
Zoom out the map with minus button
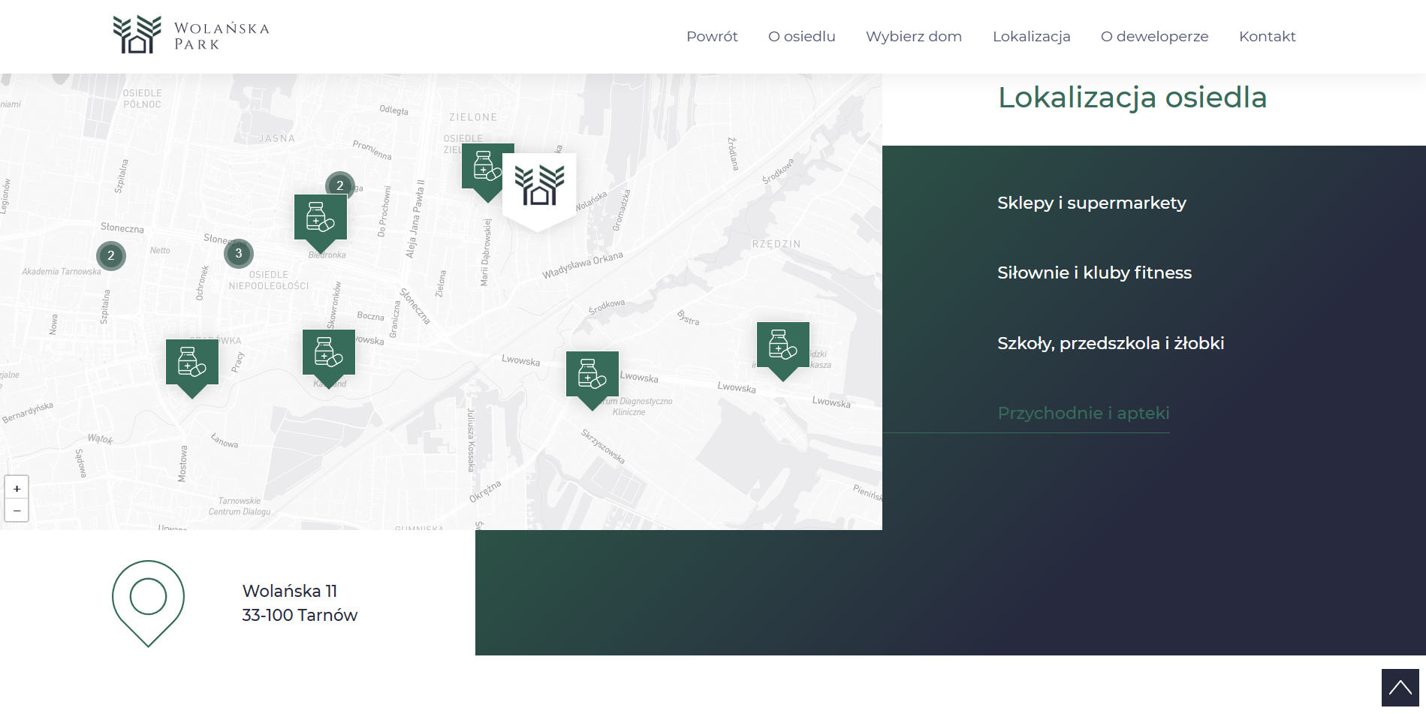coord(17,511)
